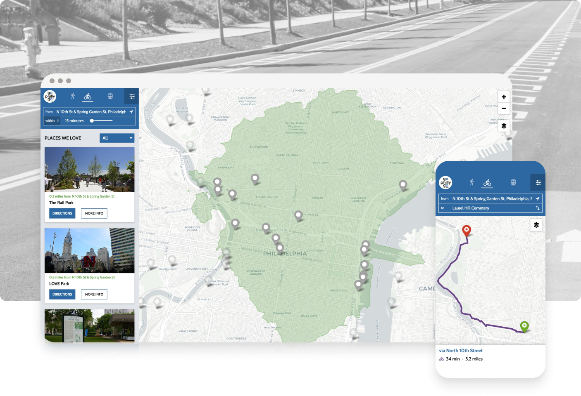The height and width of the screenshot is (396, 581).
Task: Open the "All" places filter dropdown
Action: 117,138
